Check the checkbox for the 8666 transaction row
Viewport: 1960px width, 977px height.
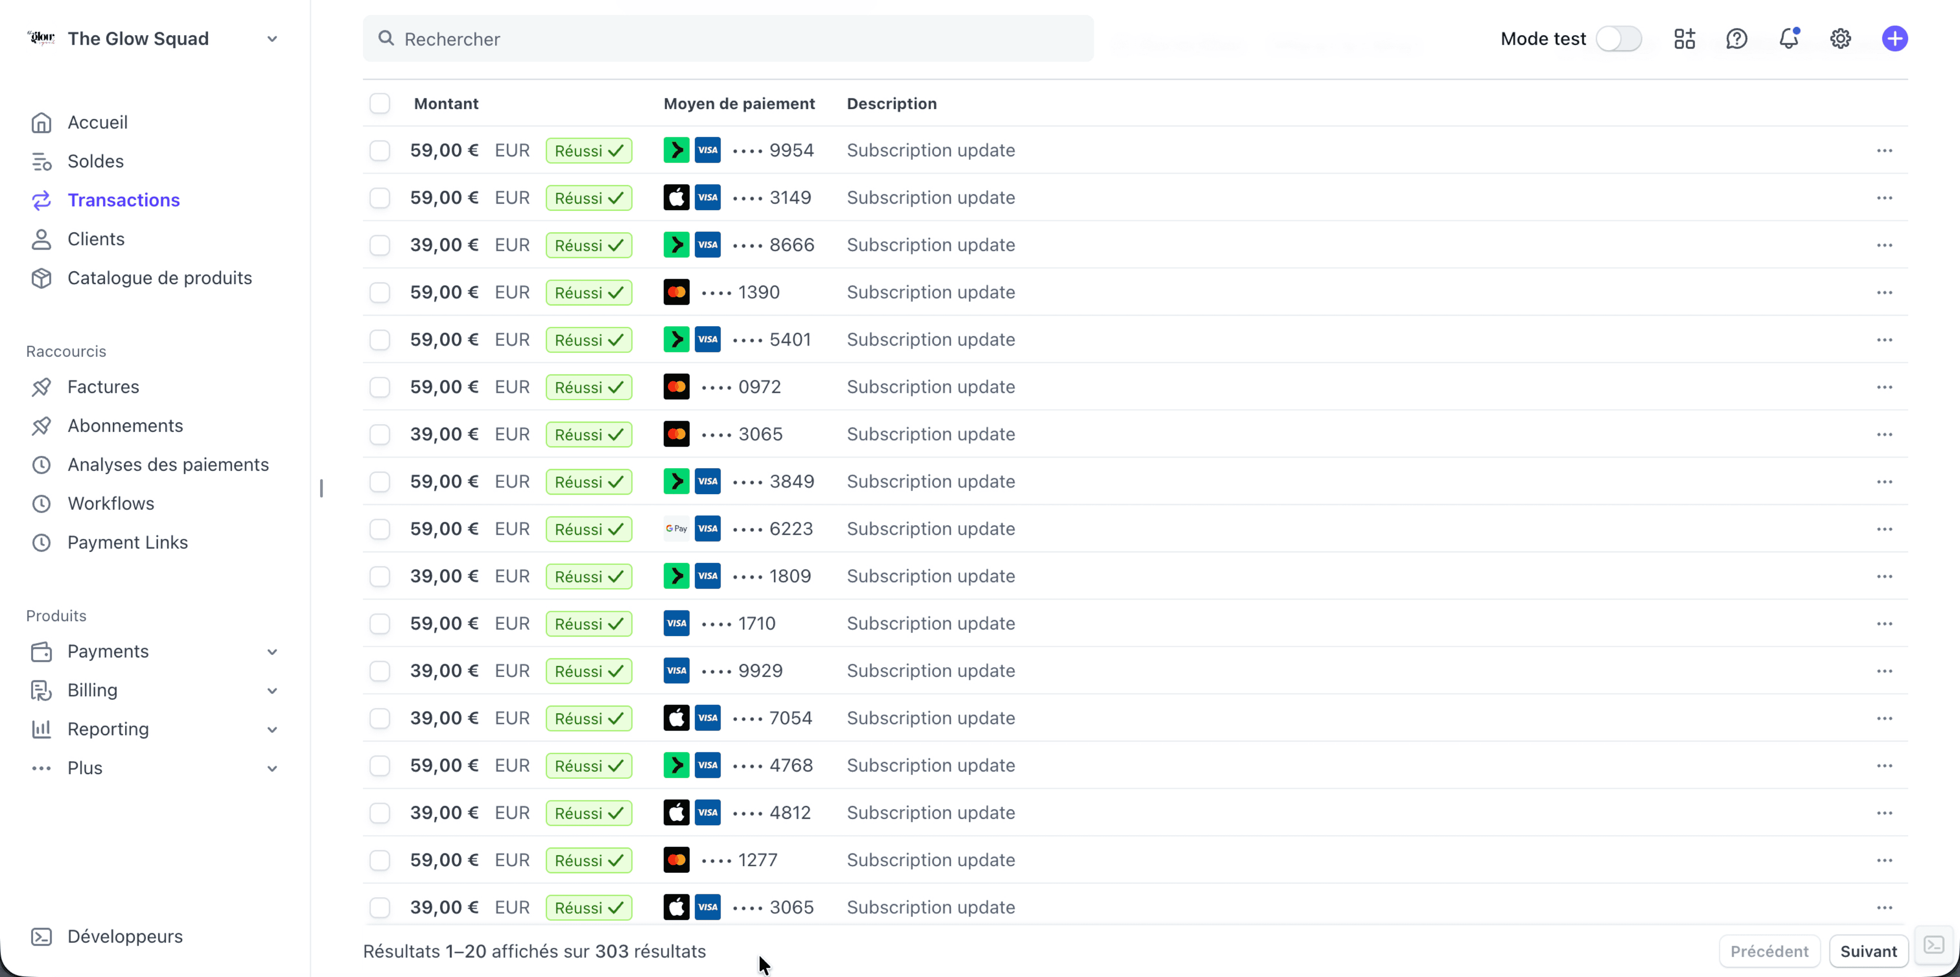[380, 244]
